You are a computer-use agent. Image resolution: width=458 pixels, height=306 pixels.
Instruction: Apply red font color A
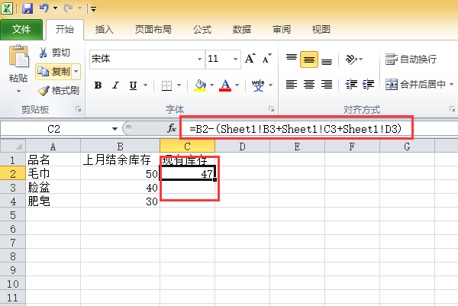click(x=225, y=85)
